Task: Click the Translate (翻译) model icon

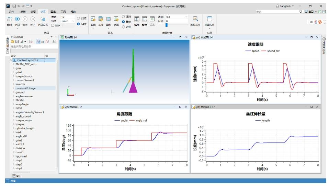Action: [10, 19]
